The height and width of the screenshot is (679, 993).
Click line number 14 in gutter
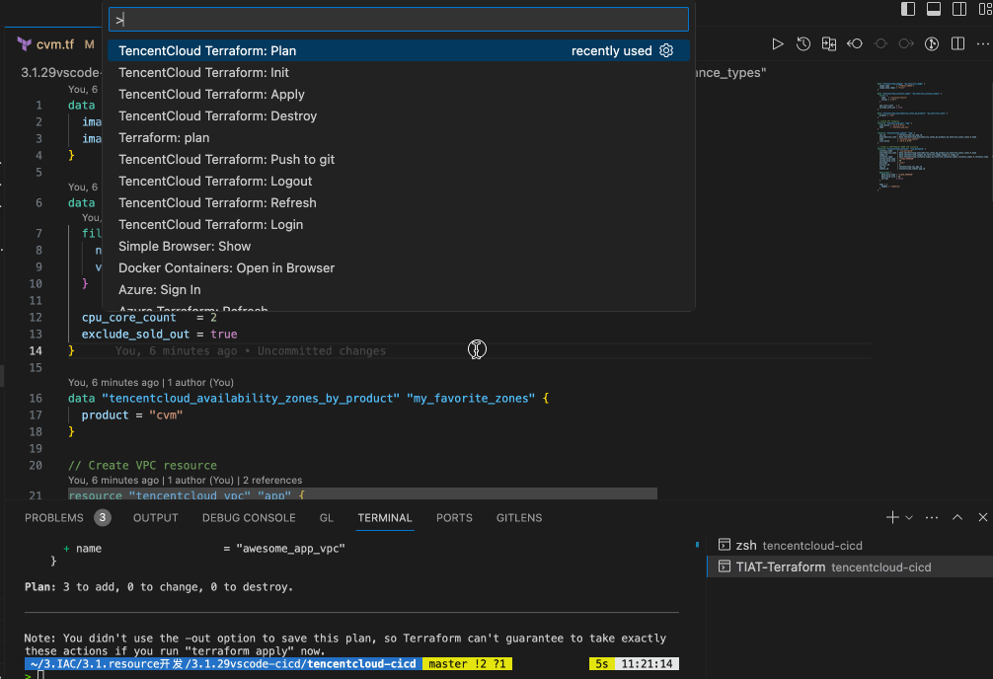click(x=36, y=351)
